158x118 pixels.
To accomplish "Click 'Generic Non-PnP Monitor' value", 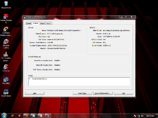I will [56, 48].
